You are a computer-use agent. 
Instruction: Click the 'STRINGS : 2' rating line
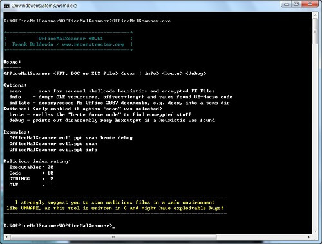click(32, 179)
